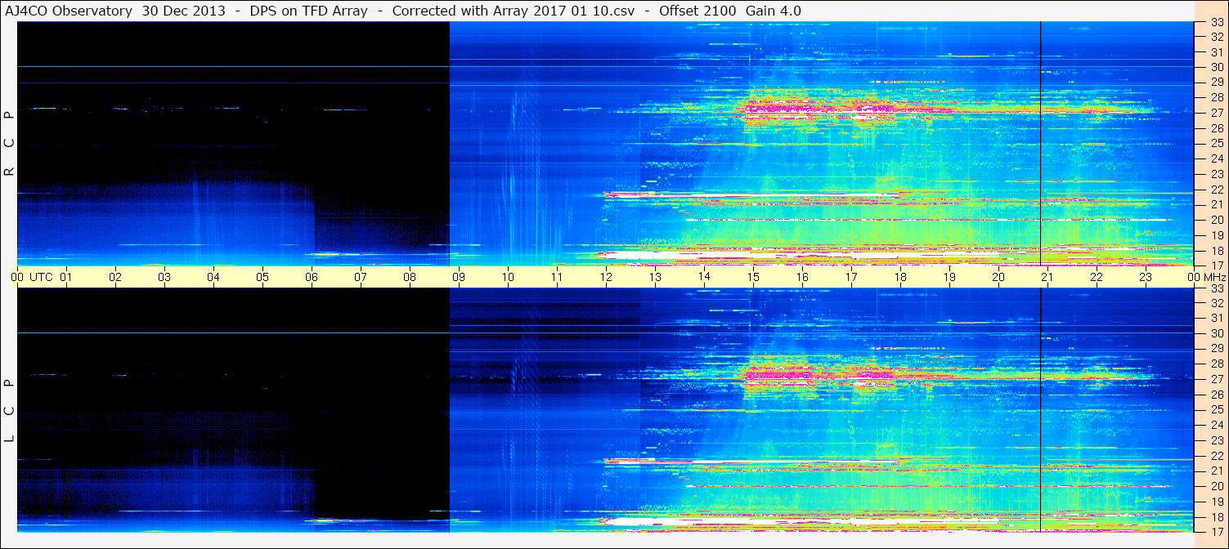Click the Array 2017 01 10.csv filename
1229x549 pixels.
click(x=558, y=11)
